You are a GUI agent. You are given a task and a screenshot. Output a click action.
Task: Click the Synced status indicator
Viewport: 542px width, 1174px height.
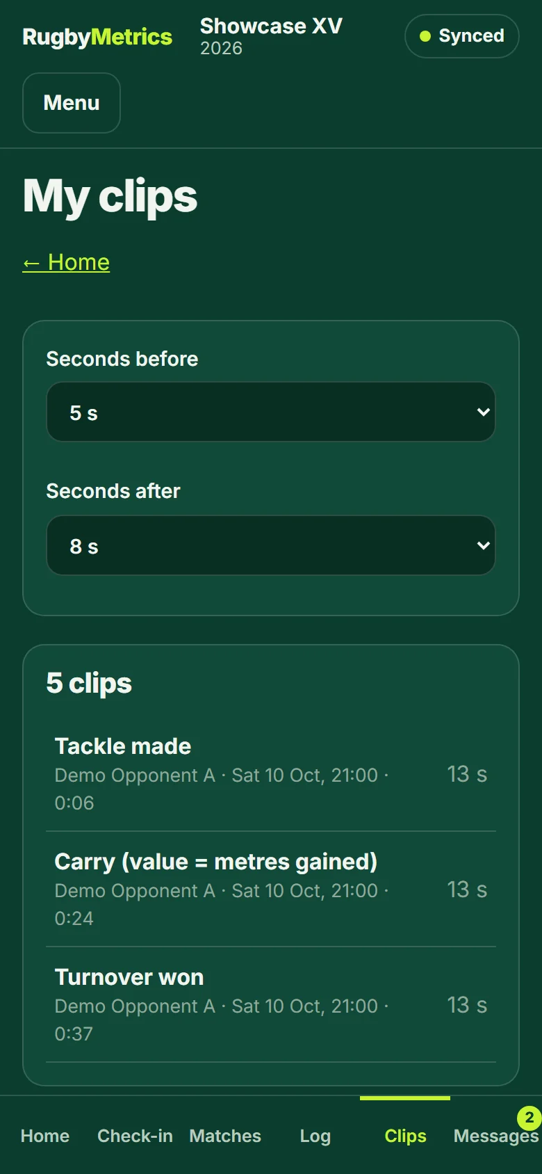[462, 36]
